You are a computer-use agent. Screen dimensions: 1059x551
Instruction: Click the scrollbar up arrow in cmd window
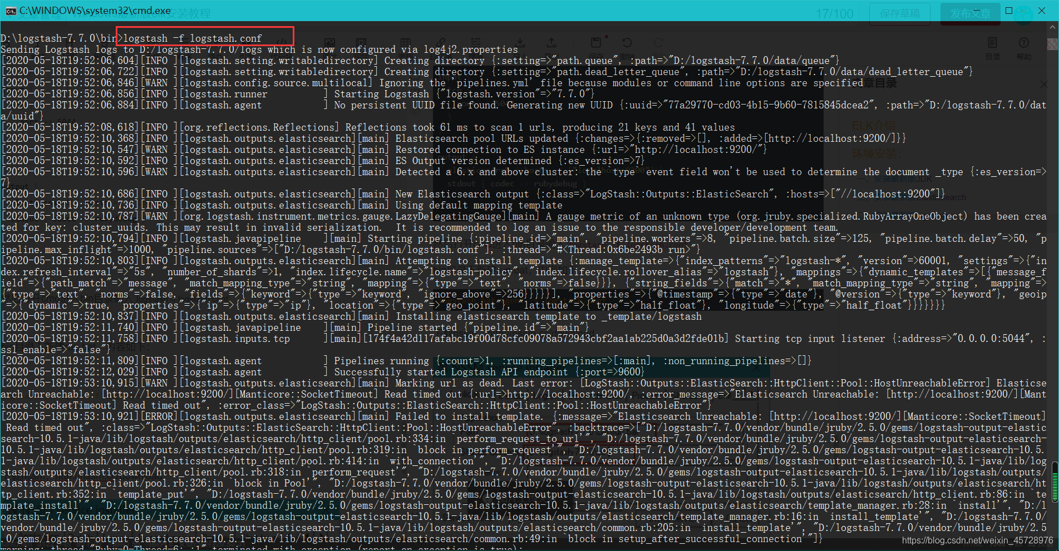coord(1053,27)
